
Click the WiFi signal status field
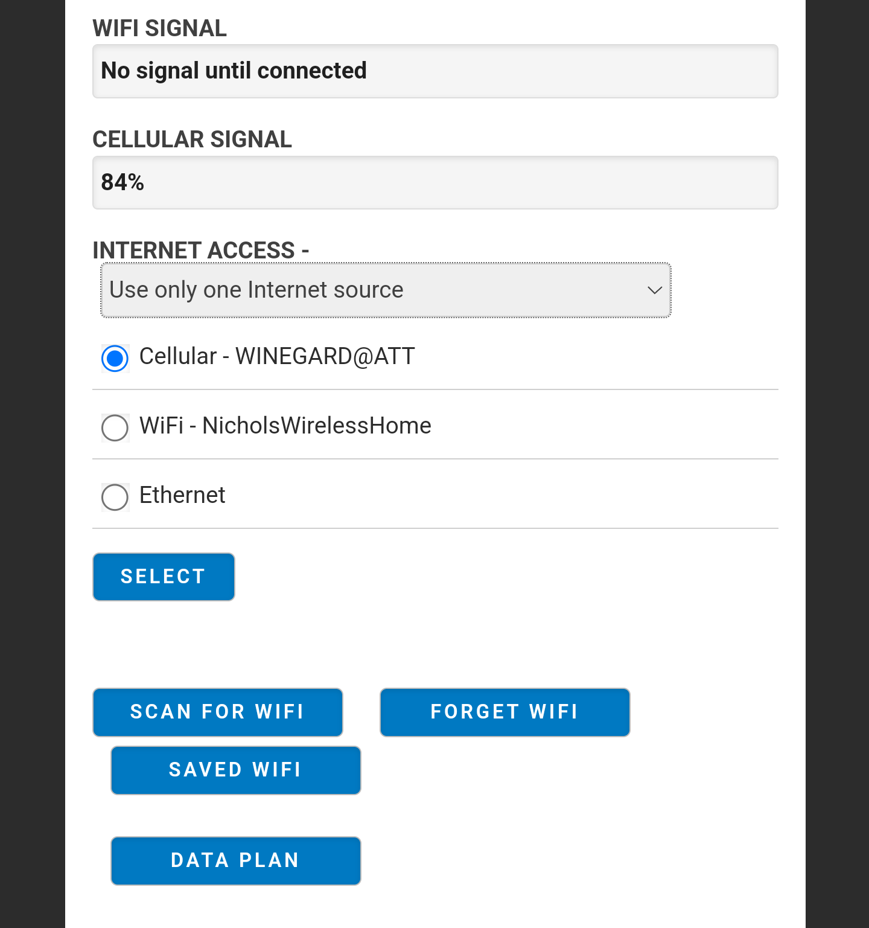tap(435, 71)
